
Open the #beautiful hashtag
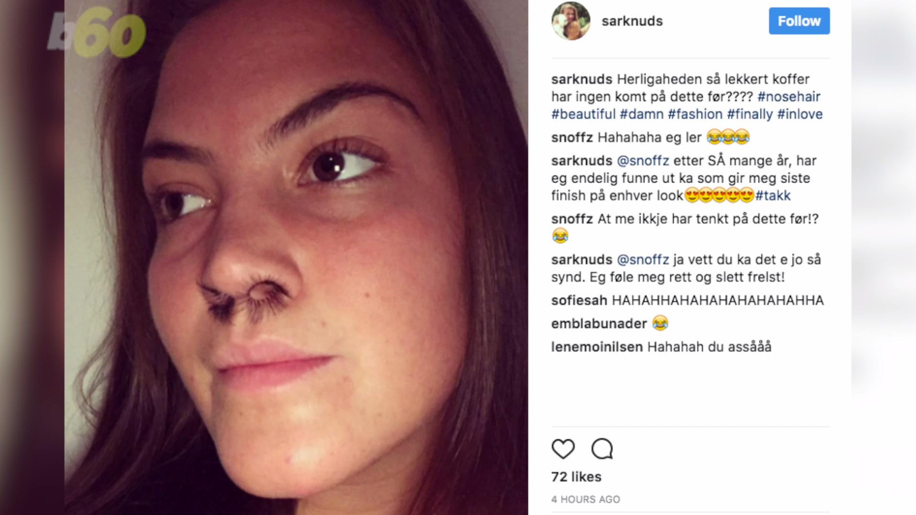[583, 114]
